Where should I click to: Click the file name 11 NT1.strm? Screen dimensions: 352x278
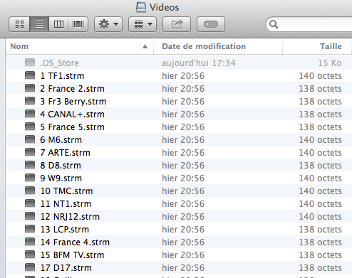pos(66,204)
